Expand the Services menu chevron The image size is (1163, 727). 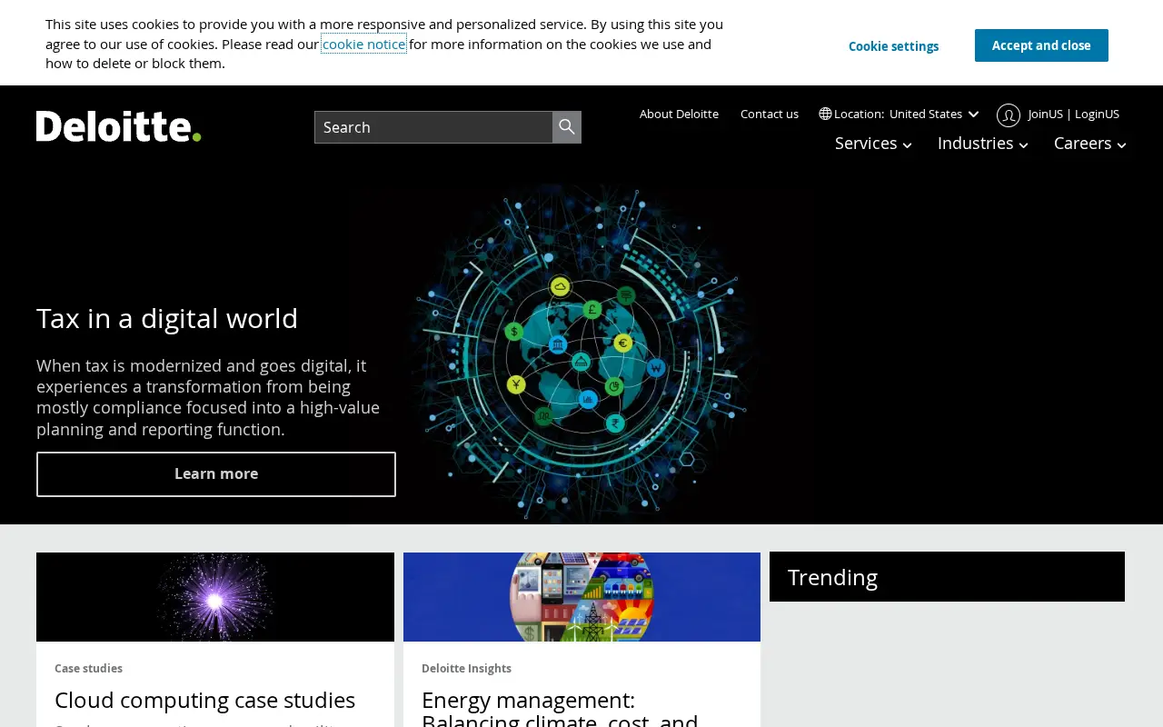[907, 145]
